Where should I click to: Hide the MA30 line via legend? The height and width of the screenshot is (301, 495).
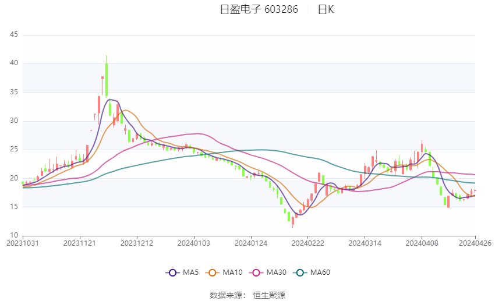click(x=268, y=272)
